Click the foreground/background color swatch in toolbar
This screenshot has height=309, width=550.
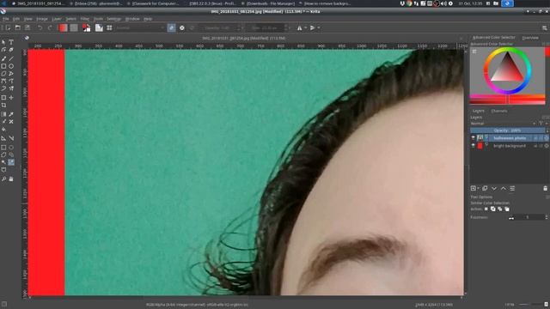[86, 27]
